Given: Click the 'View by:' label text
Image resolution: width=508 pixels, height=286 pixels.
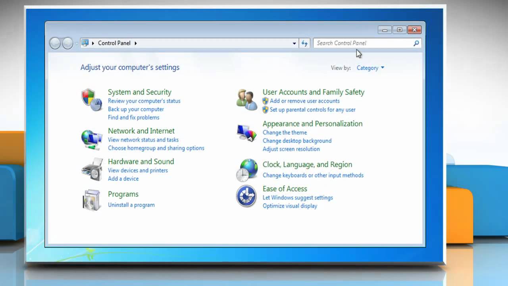Looking at the screenshot, I should (341, 68).
